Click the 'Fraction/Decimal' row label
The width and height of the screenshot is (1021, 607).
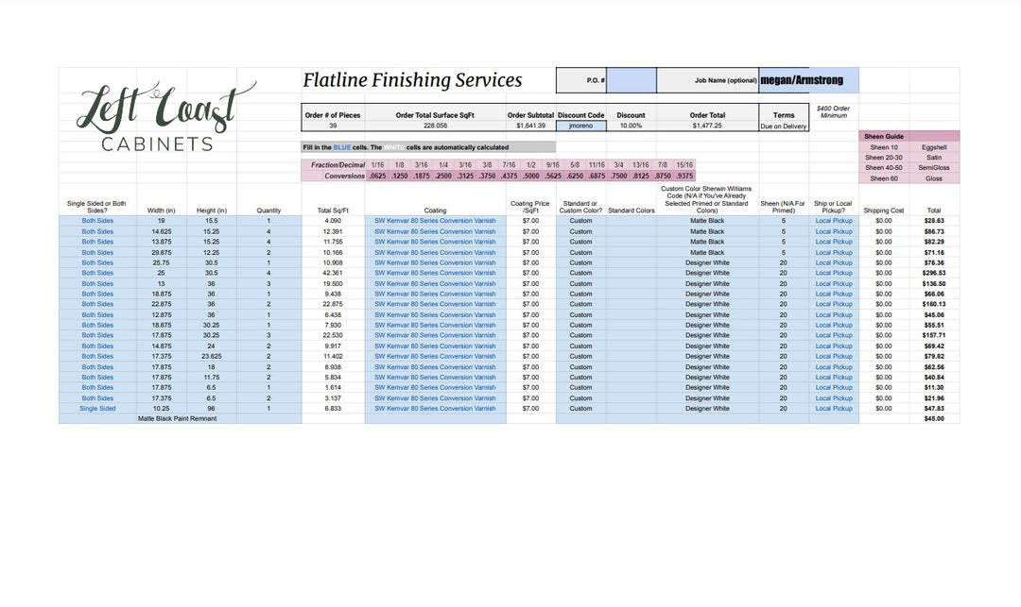click(337, 165)
